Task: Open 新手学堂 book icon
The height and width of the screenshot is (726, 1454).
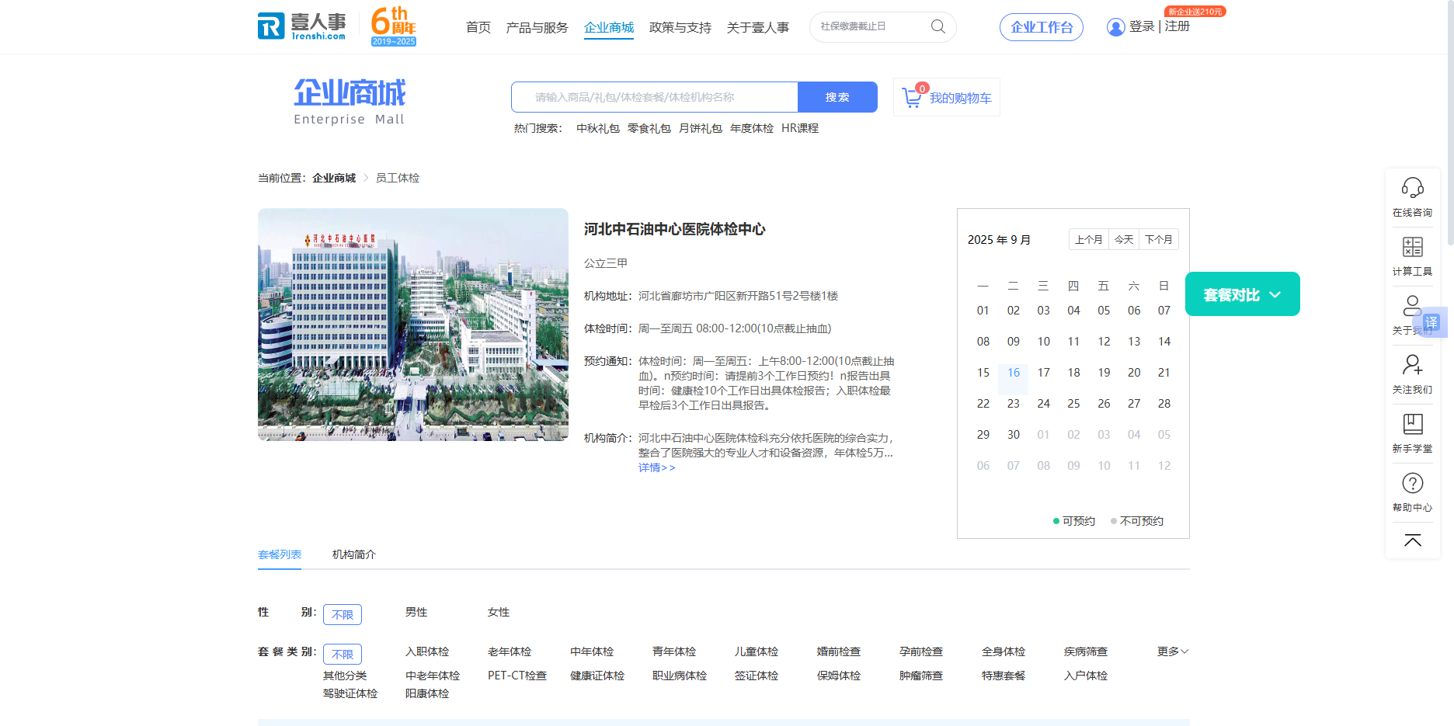Action: point(1412,424)
